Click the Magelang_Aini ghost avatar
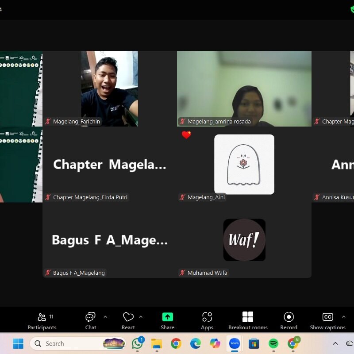354x354 pixels. pos(244,164)
